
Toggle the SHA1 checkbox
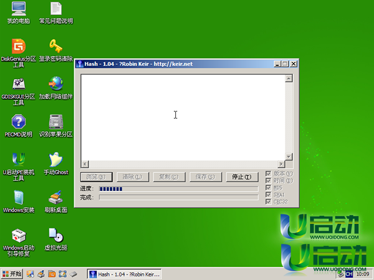[269, 194]
